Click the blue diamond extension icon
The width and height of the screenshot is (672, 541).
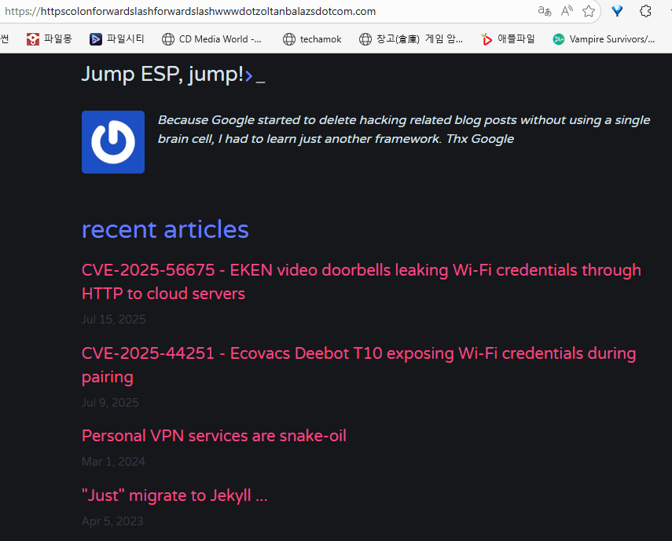coord(618,11)
